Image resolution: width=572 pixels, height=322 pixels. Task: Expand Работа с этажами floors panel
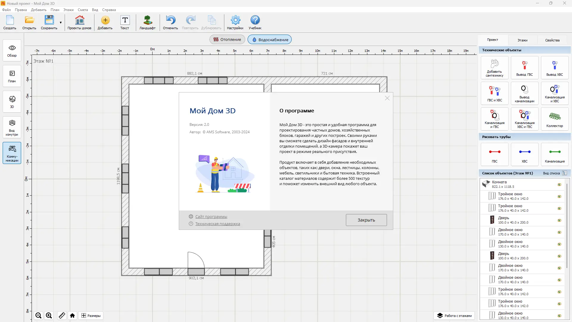coord(454,315)
